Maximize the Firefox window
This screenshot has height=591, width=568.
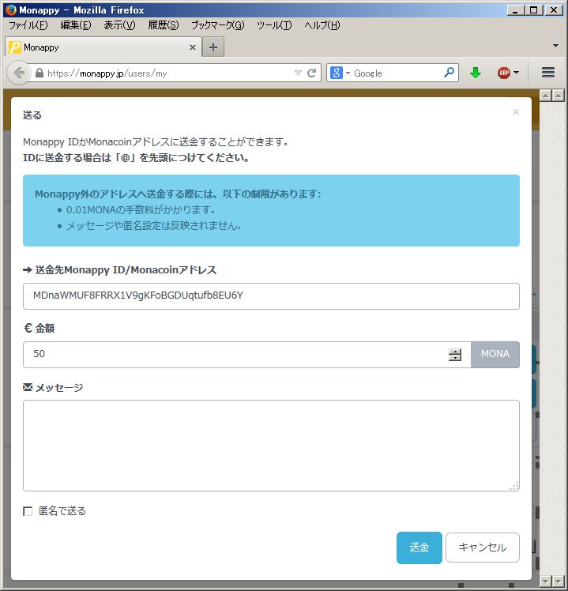534,10
